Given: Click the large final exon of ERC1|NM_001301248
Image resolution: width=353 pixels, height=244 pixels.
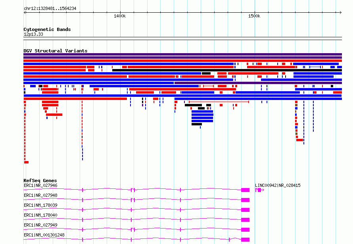Looking at the screenshot, I should tap(246, 240).
